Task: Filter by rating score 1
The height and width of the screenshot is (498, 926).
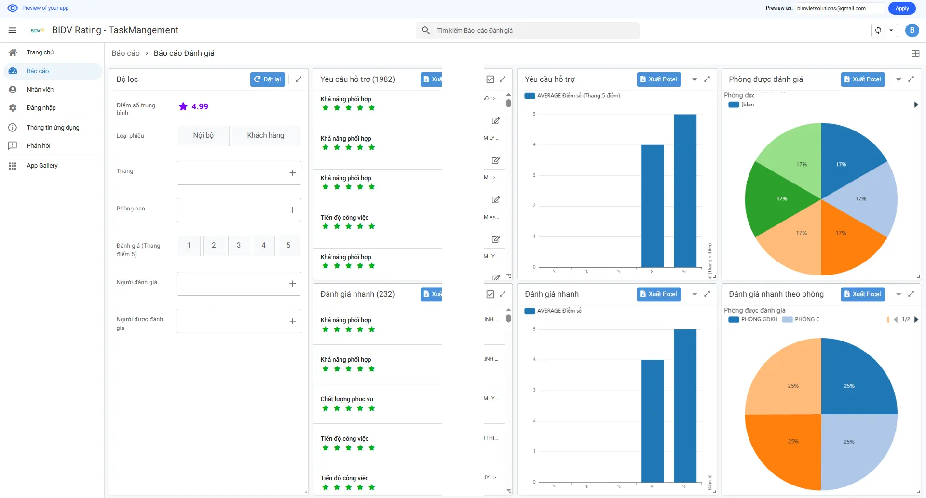Action: point(189,246)
